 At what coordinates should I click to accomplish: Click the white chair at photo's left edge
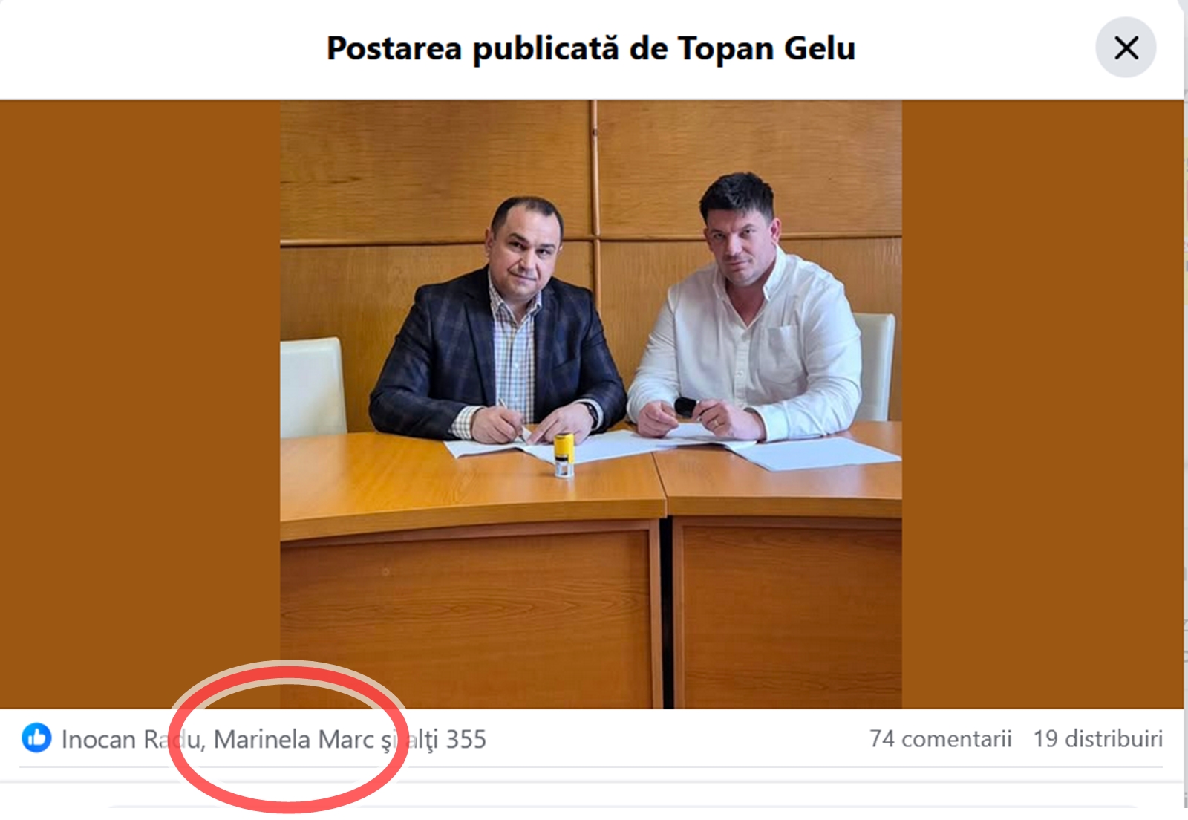pyautogui.click(x=312, y=386)
